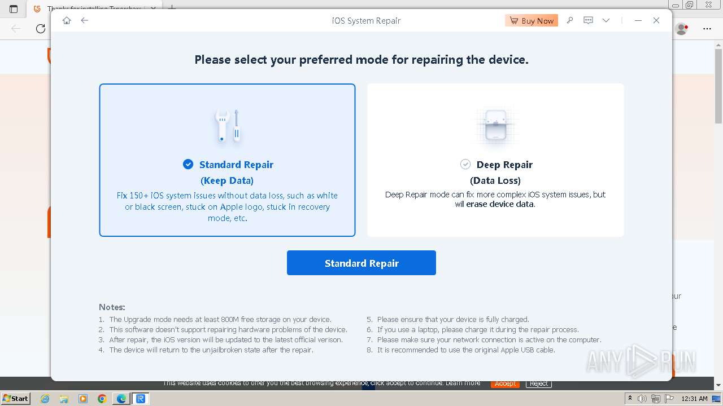723x406 pixels.
Task: Launch Internet Explorer from the taskbar
Action: tap(45, 399)
